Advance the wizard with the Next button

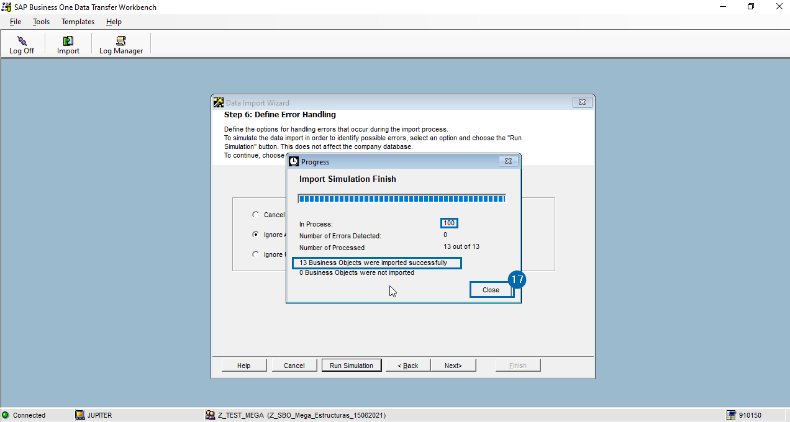(x=453, y=366)
